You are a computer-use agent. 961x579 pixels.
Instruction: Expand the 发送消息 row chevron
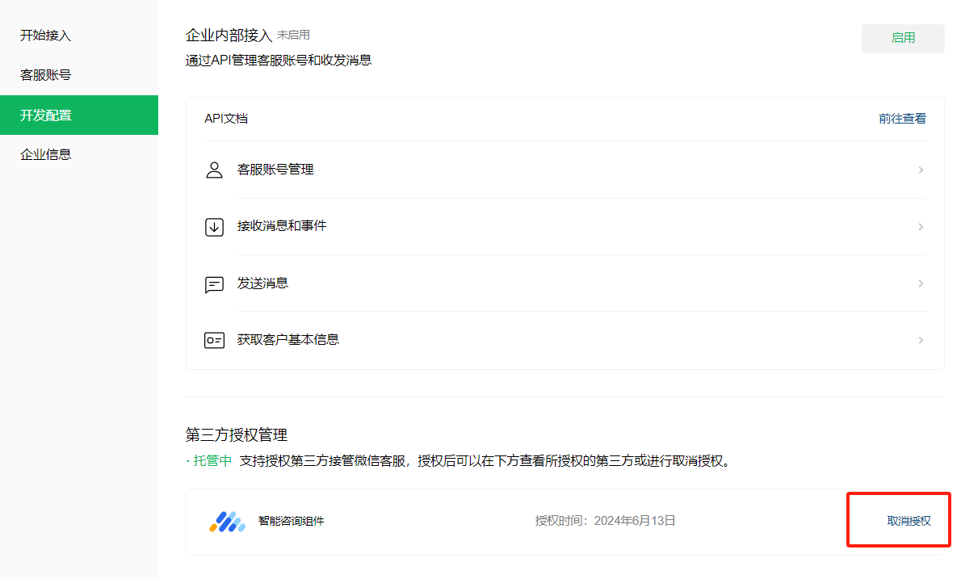[920, 283]
